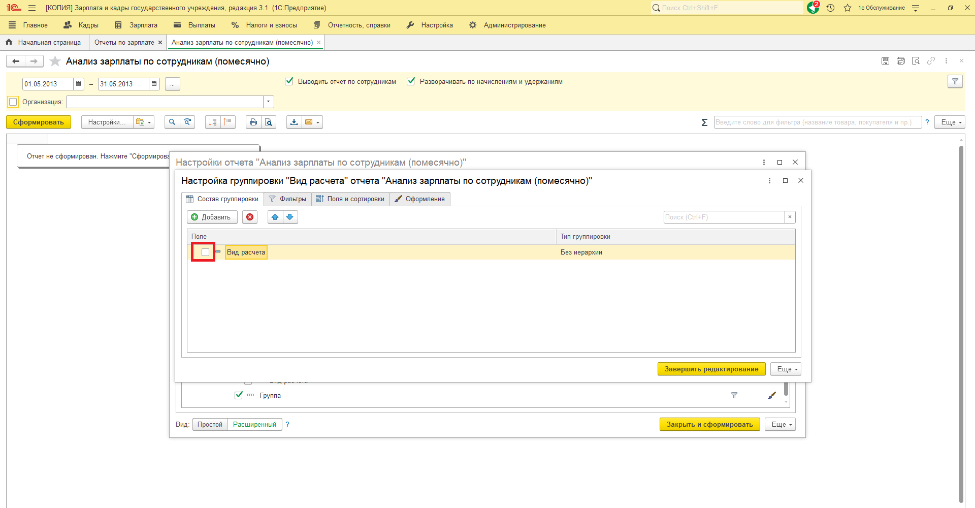Click the print icon in report toolbar
The image size is (975, 508).
click(253, 122)
